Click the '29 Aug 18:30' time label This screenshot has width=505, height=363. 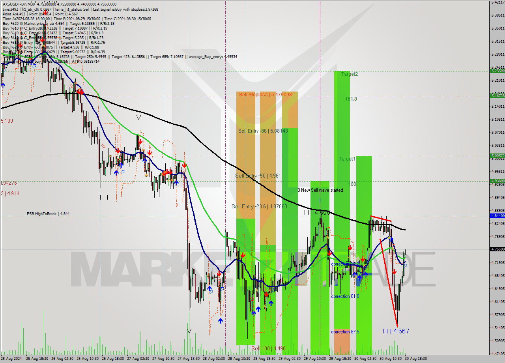pyautogui.click(x=340, y=359)
